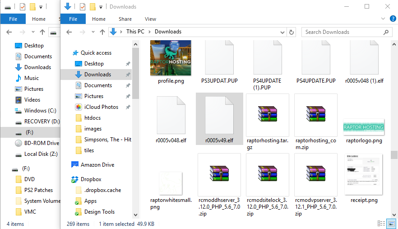Open the File tab in Downloads window
This screenshot has width=398, height=229.
73,19
